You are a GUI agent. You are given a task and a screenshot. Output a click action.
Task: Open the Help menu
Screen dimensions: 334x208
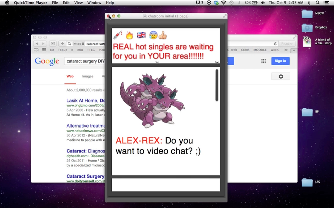point(110,3)
